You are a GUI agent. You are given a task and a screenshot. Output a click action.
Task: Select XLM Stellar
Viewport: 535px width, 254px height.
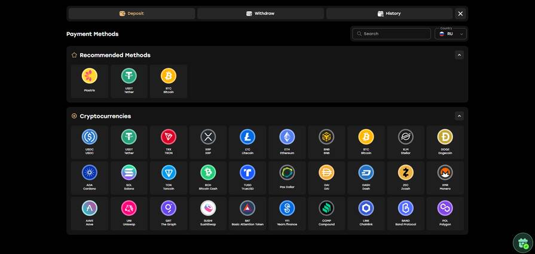coord(406,142)
